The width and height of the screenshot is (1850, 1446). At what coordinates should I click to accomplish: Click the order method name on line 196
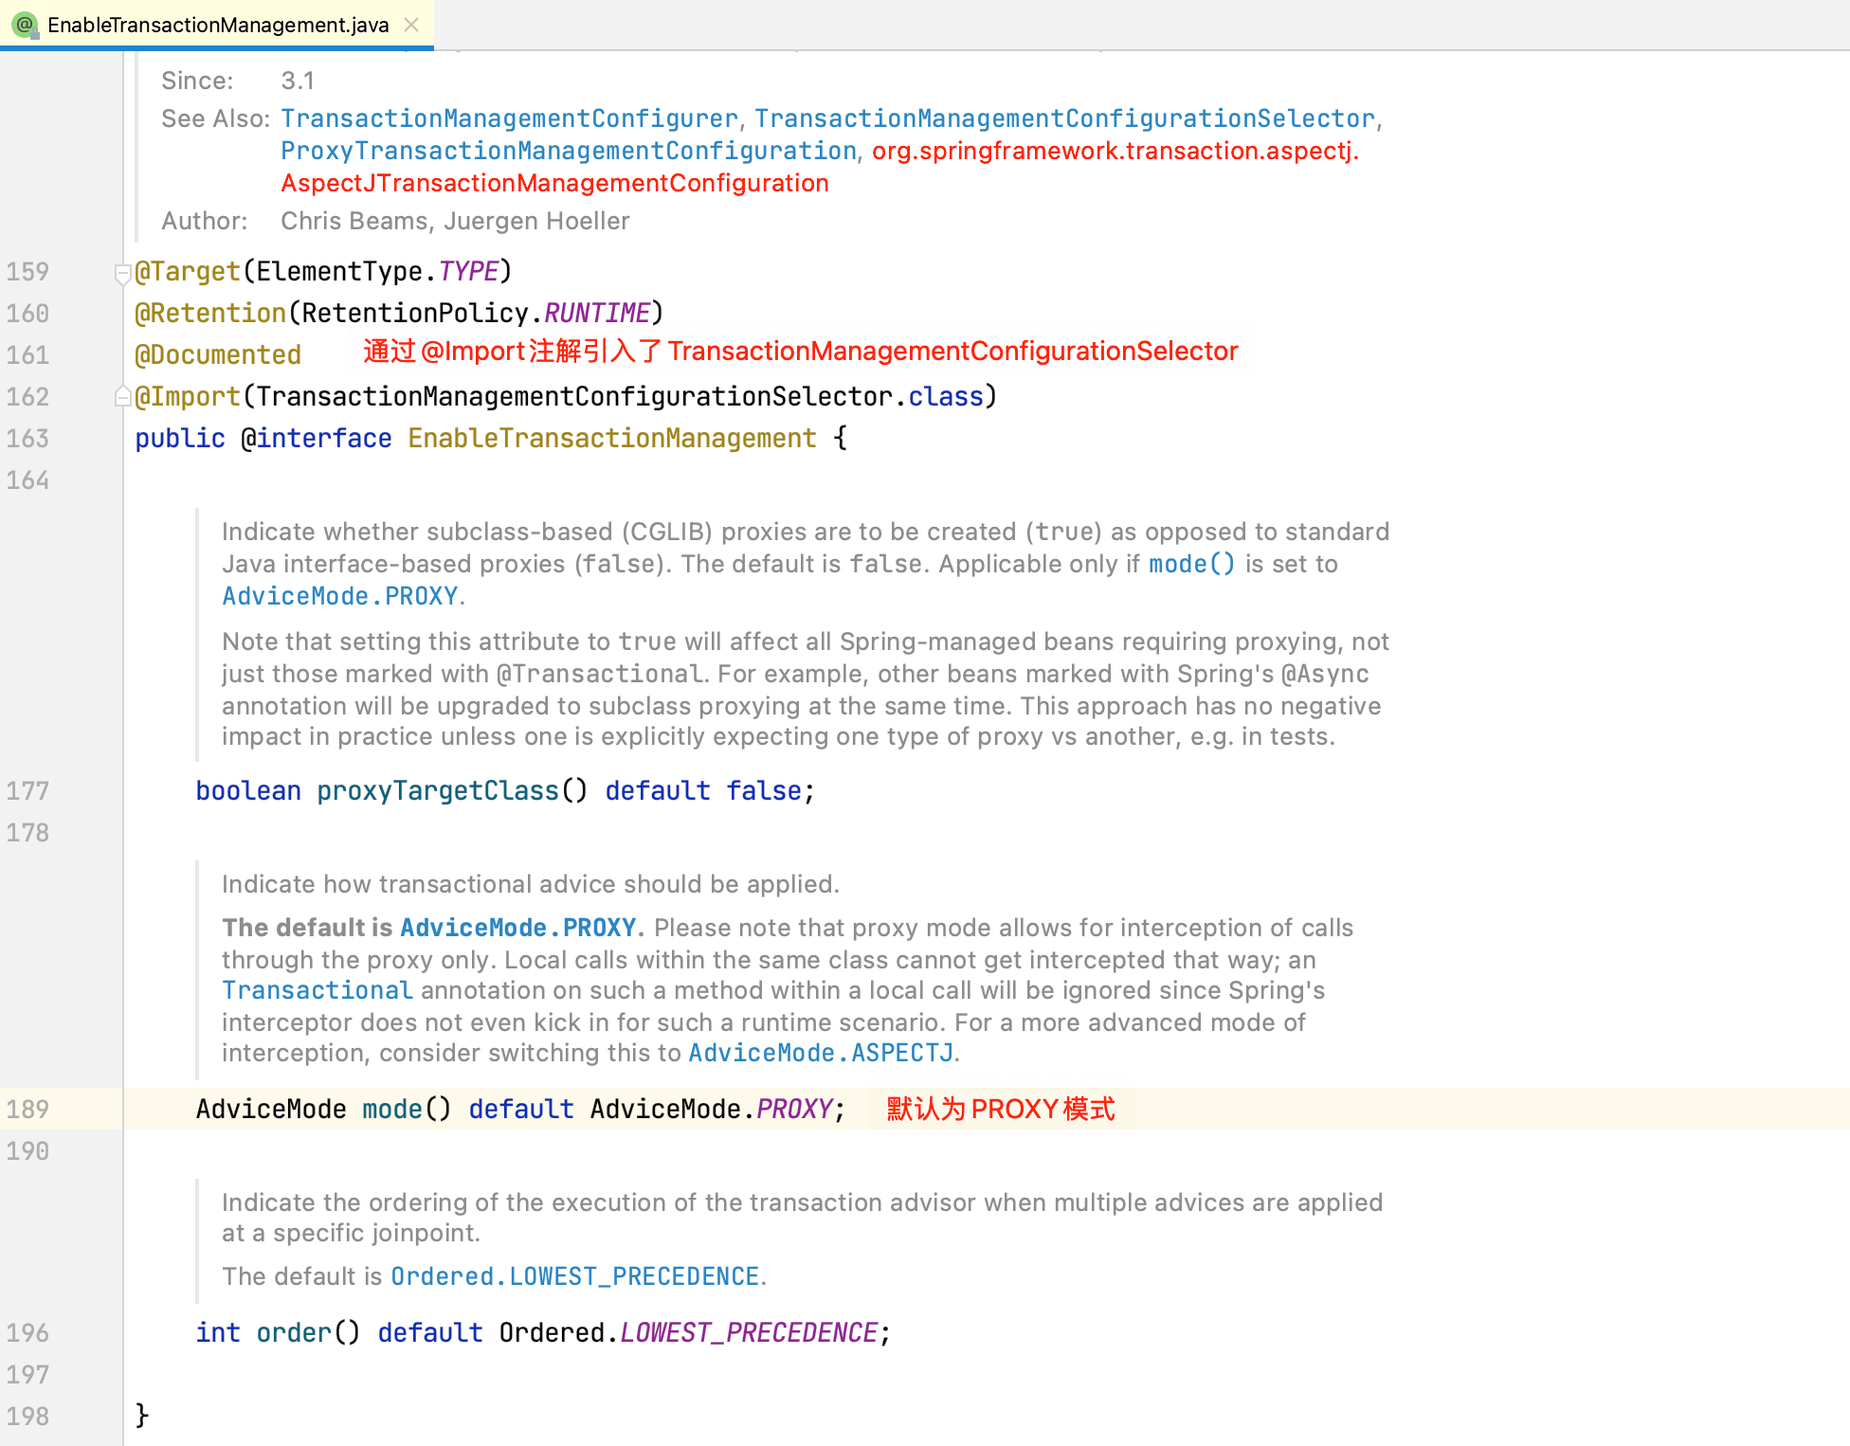[293, 1332]
